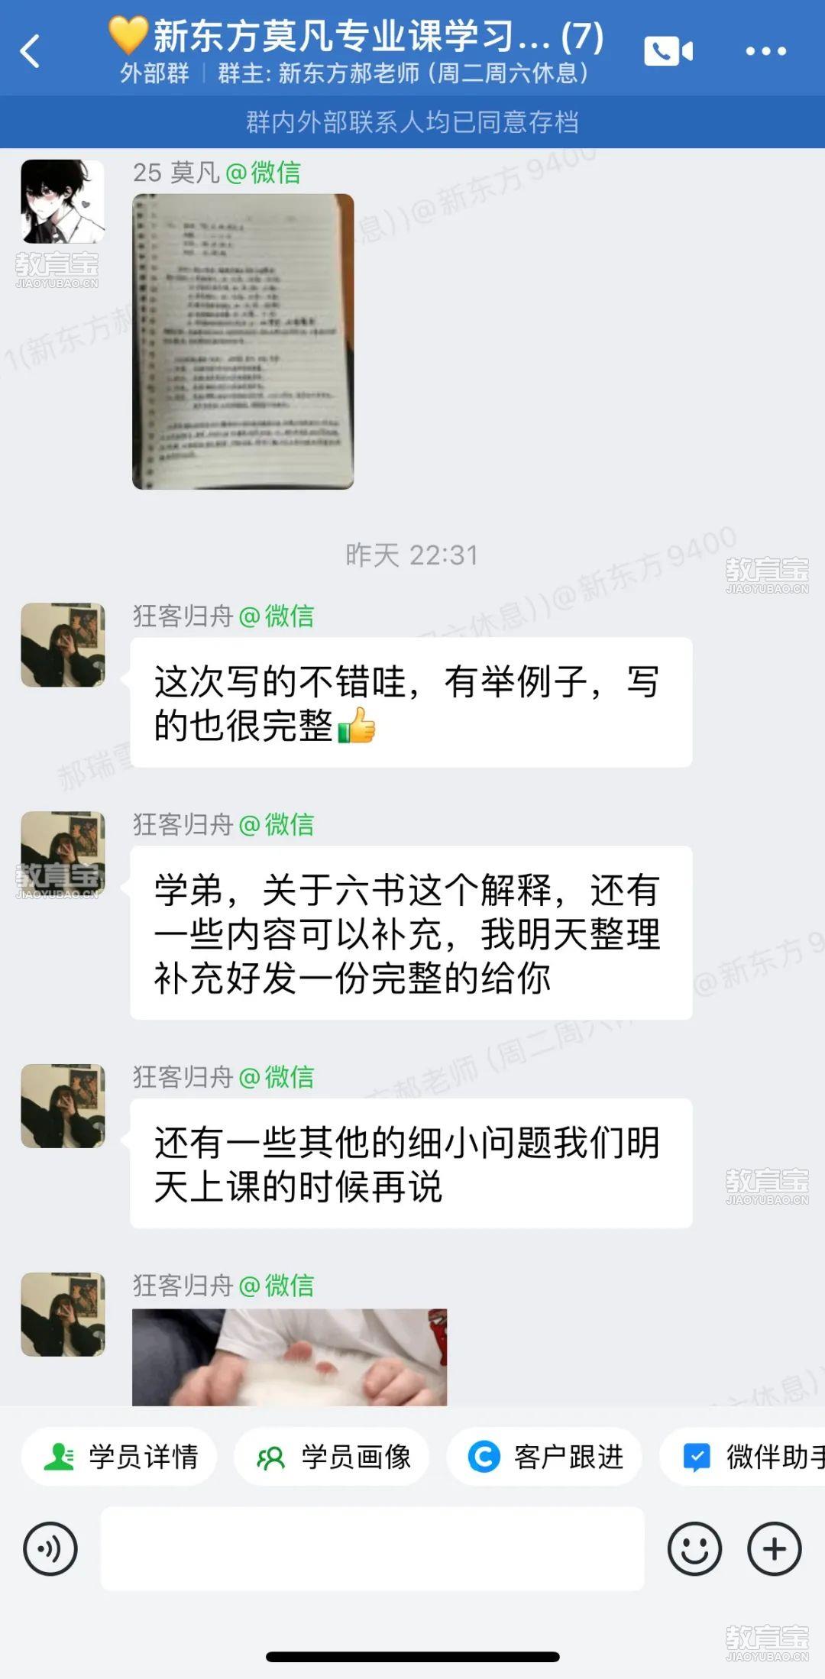Open the emoji picker
This screenshot has width=825, height=1679.
(694, 1548)
